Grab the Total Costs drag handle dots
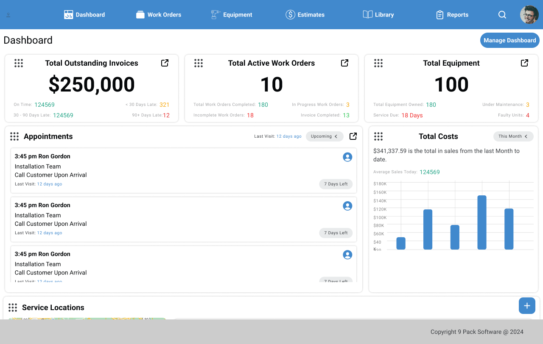Image resolution: width=543 pixels, height=344 pixels. point(378,136)
